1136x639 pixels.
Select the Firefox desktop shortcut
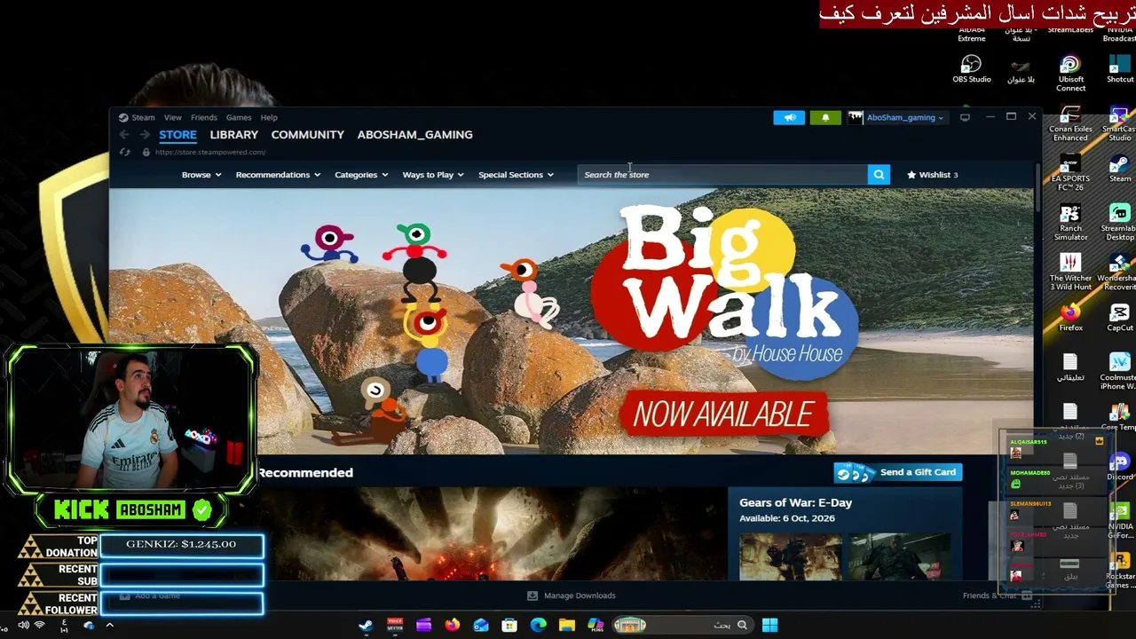pyautogui.click(x=1070, y=318)
